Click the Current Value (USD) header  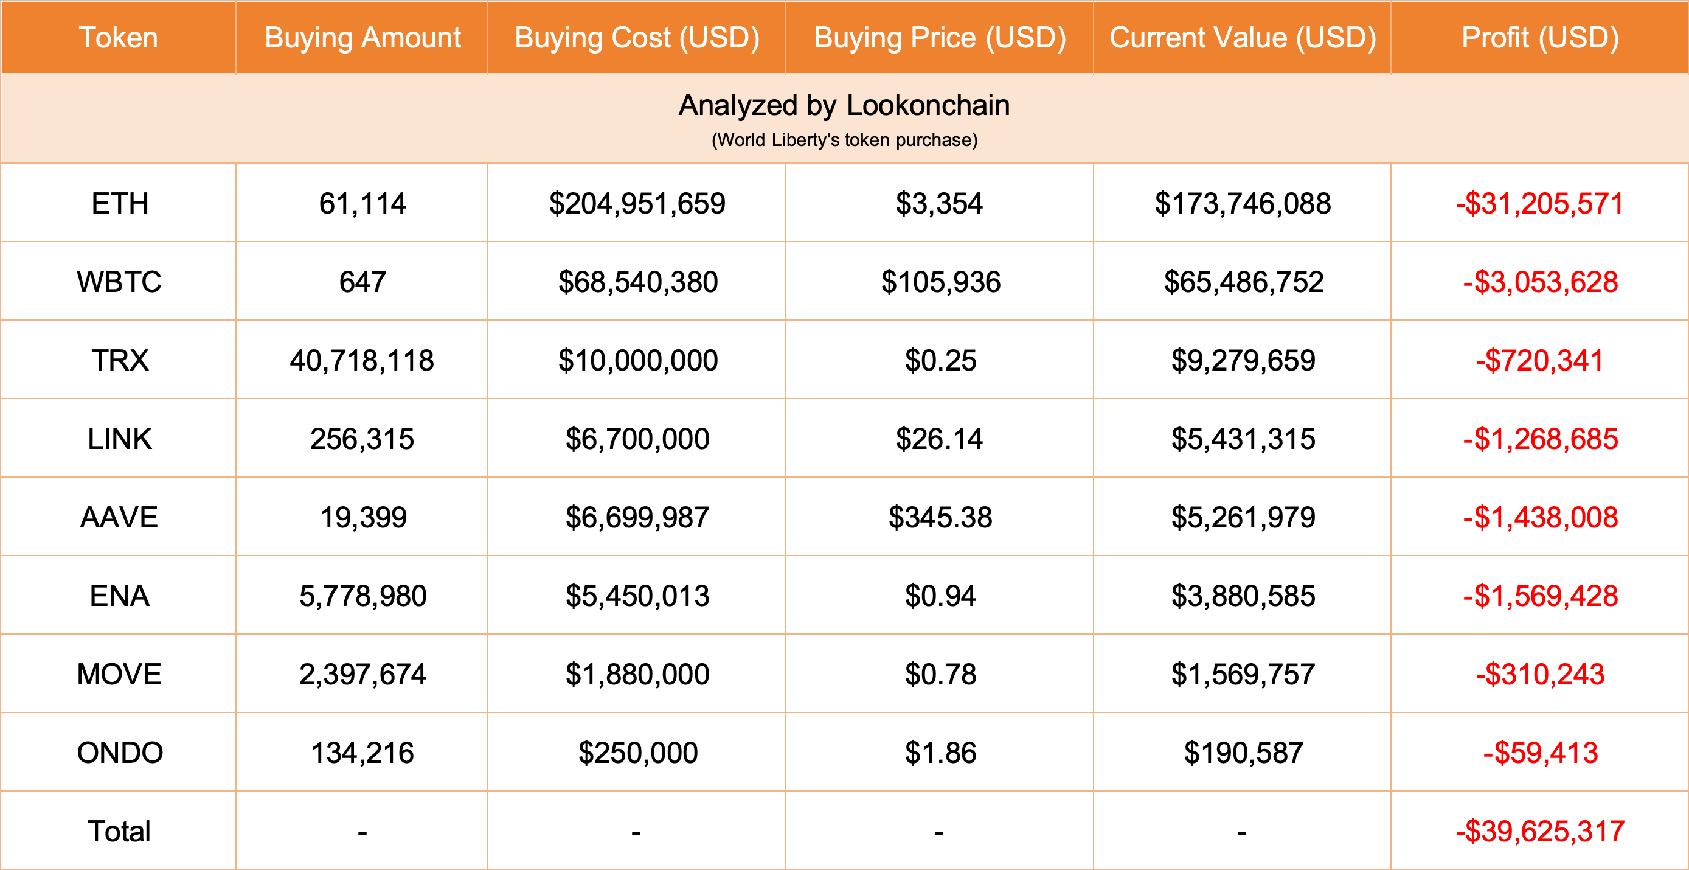(x=1243, y=37)
